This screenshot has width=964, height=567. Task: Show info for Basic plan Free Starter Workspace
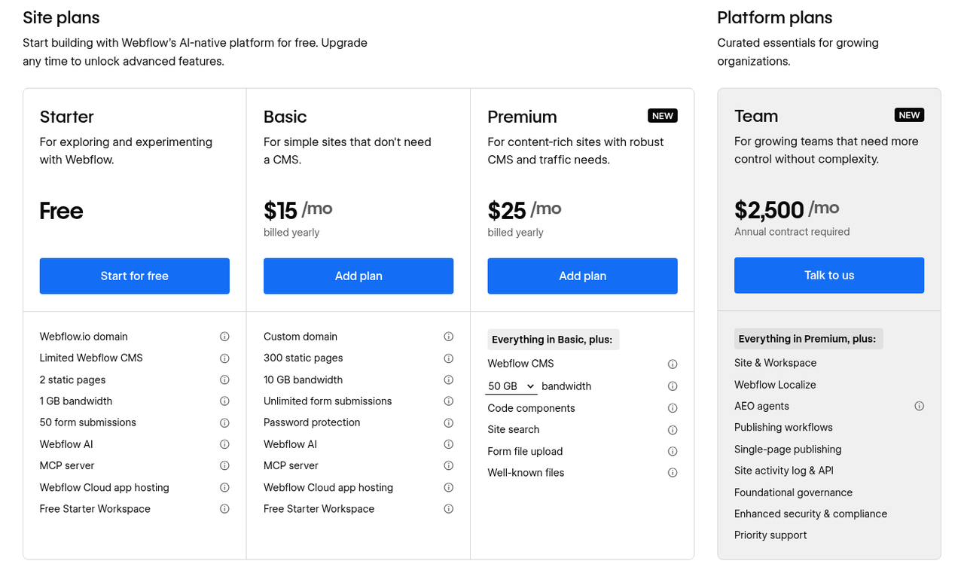pyautogui.click(x=449, y=509)
